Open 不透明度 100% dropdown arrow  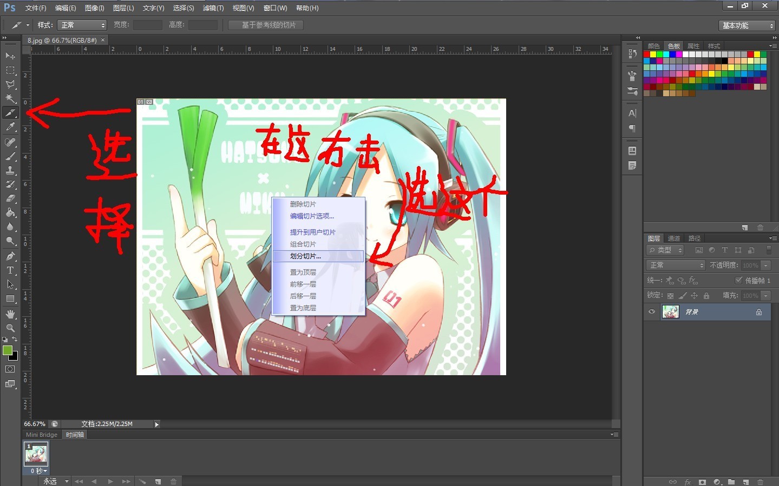(766, 265)
